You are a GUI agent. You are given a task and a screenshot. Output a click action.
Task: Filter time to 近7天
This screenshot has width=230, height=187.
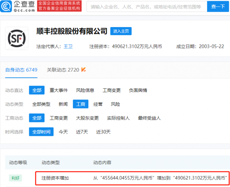click(82, 132)
